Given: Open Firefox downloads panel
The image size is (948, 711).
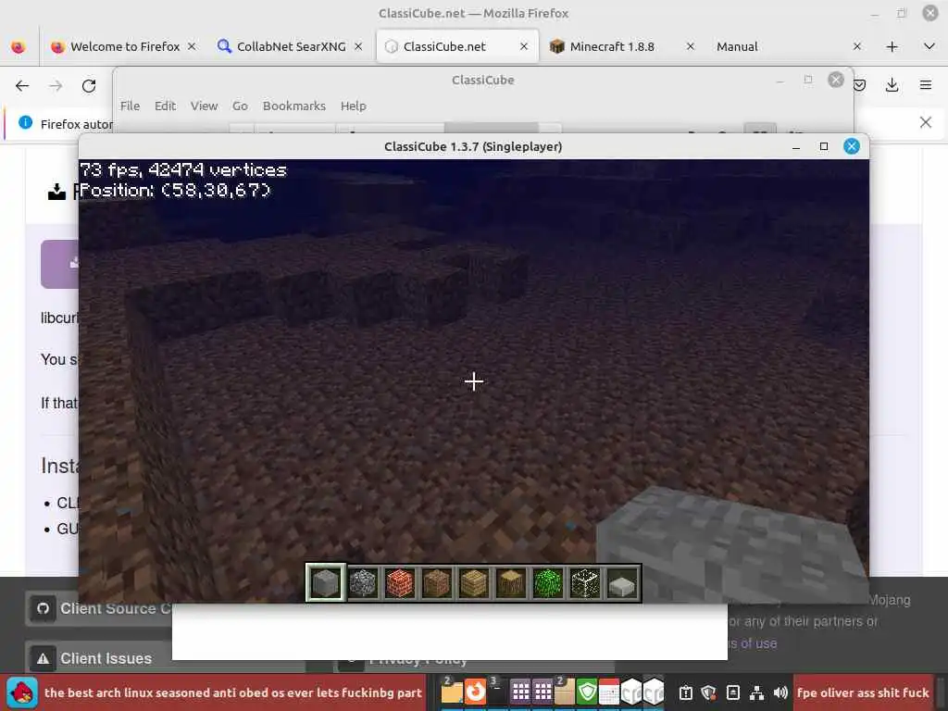Looking at the screenshot, I should pyautogui.click(x=892, y=85).
